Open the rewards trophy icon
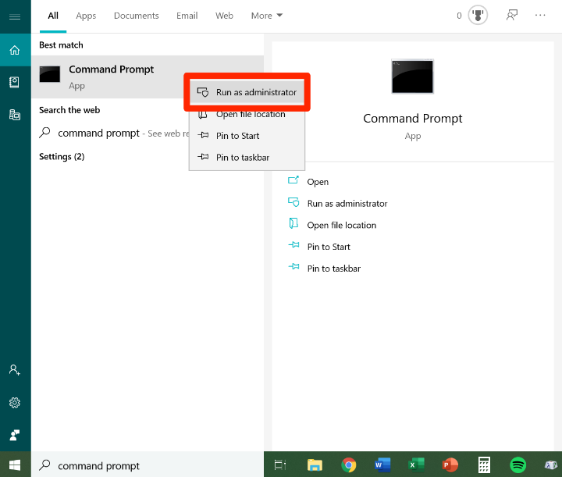562x477 pixels. (478, 16)
